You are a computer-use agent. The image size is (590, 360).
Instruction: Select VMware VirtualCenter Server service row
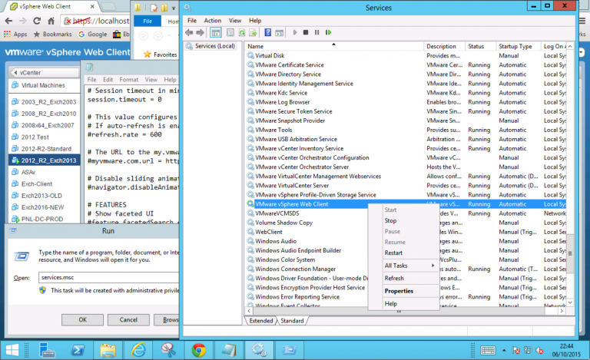[x=406, y=186]
